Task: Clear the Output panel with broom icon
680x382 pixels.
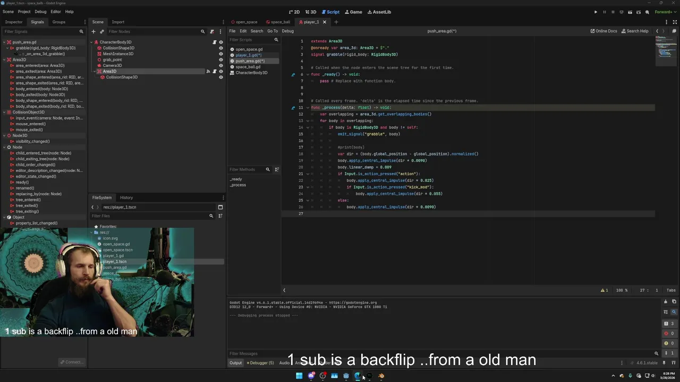Action: click(x=666, y=301)
